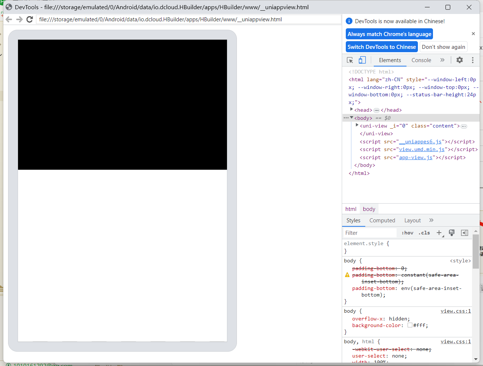The height and width of the screenshot is (366, 483).
Task: Focus the styles Filter field
Action: pos(370,233)
